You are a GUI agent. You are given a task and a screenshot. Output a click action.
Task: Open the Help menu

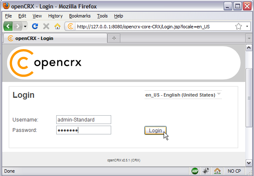[118, 16]
